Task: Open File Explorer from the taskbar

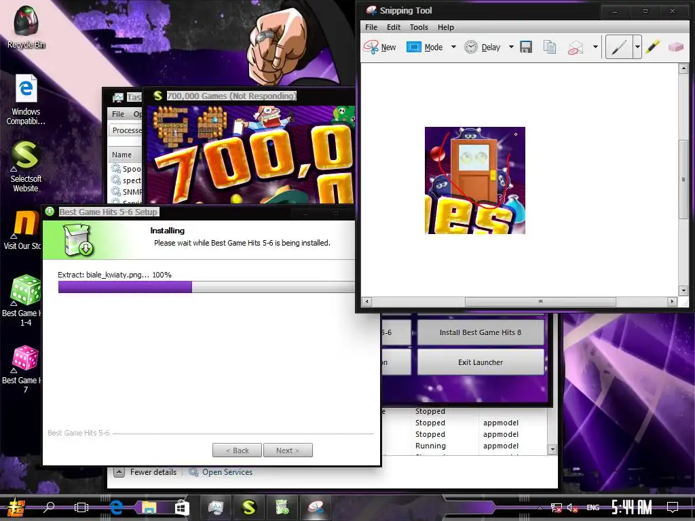Action: click(149, 507)
